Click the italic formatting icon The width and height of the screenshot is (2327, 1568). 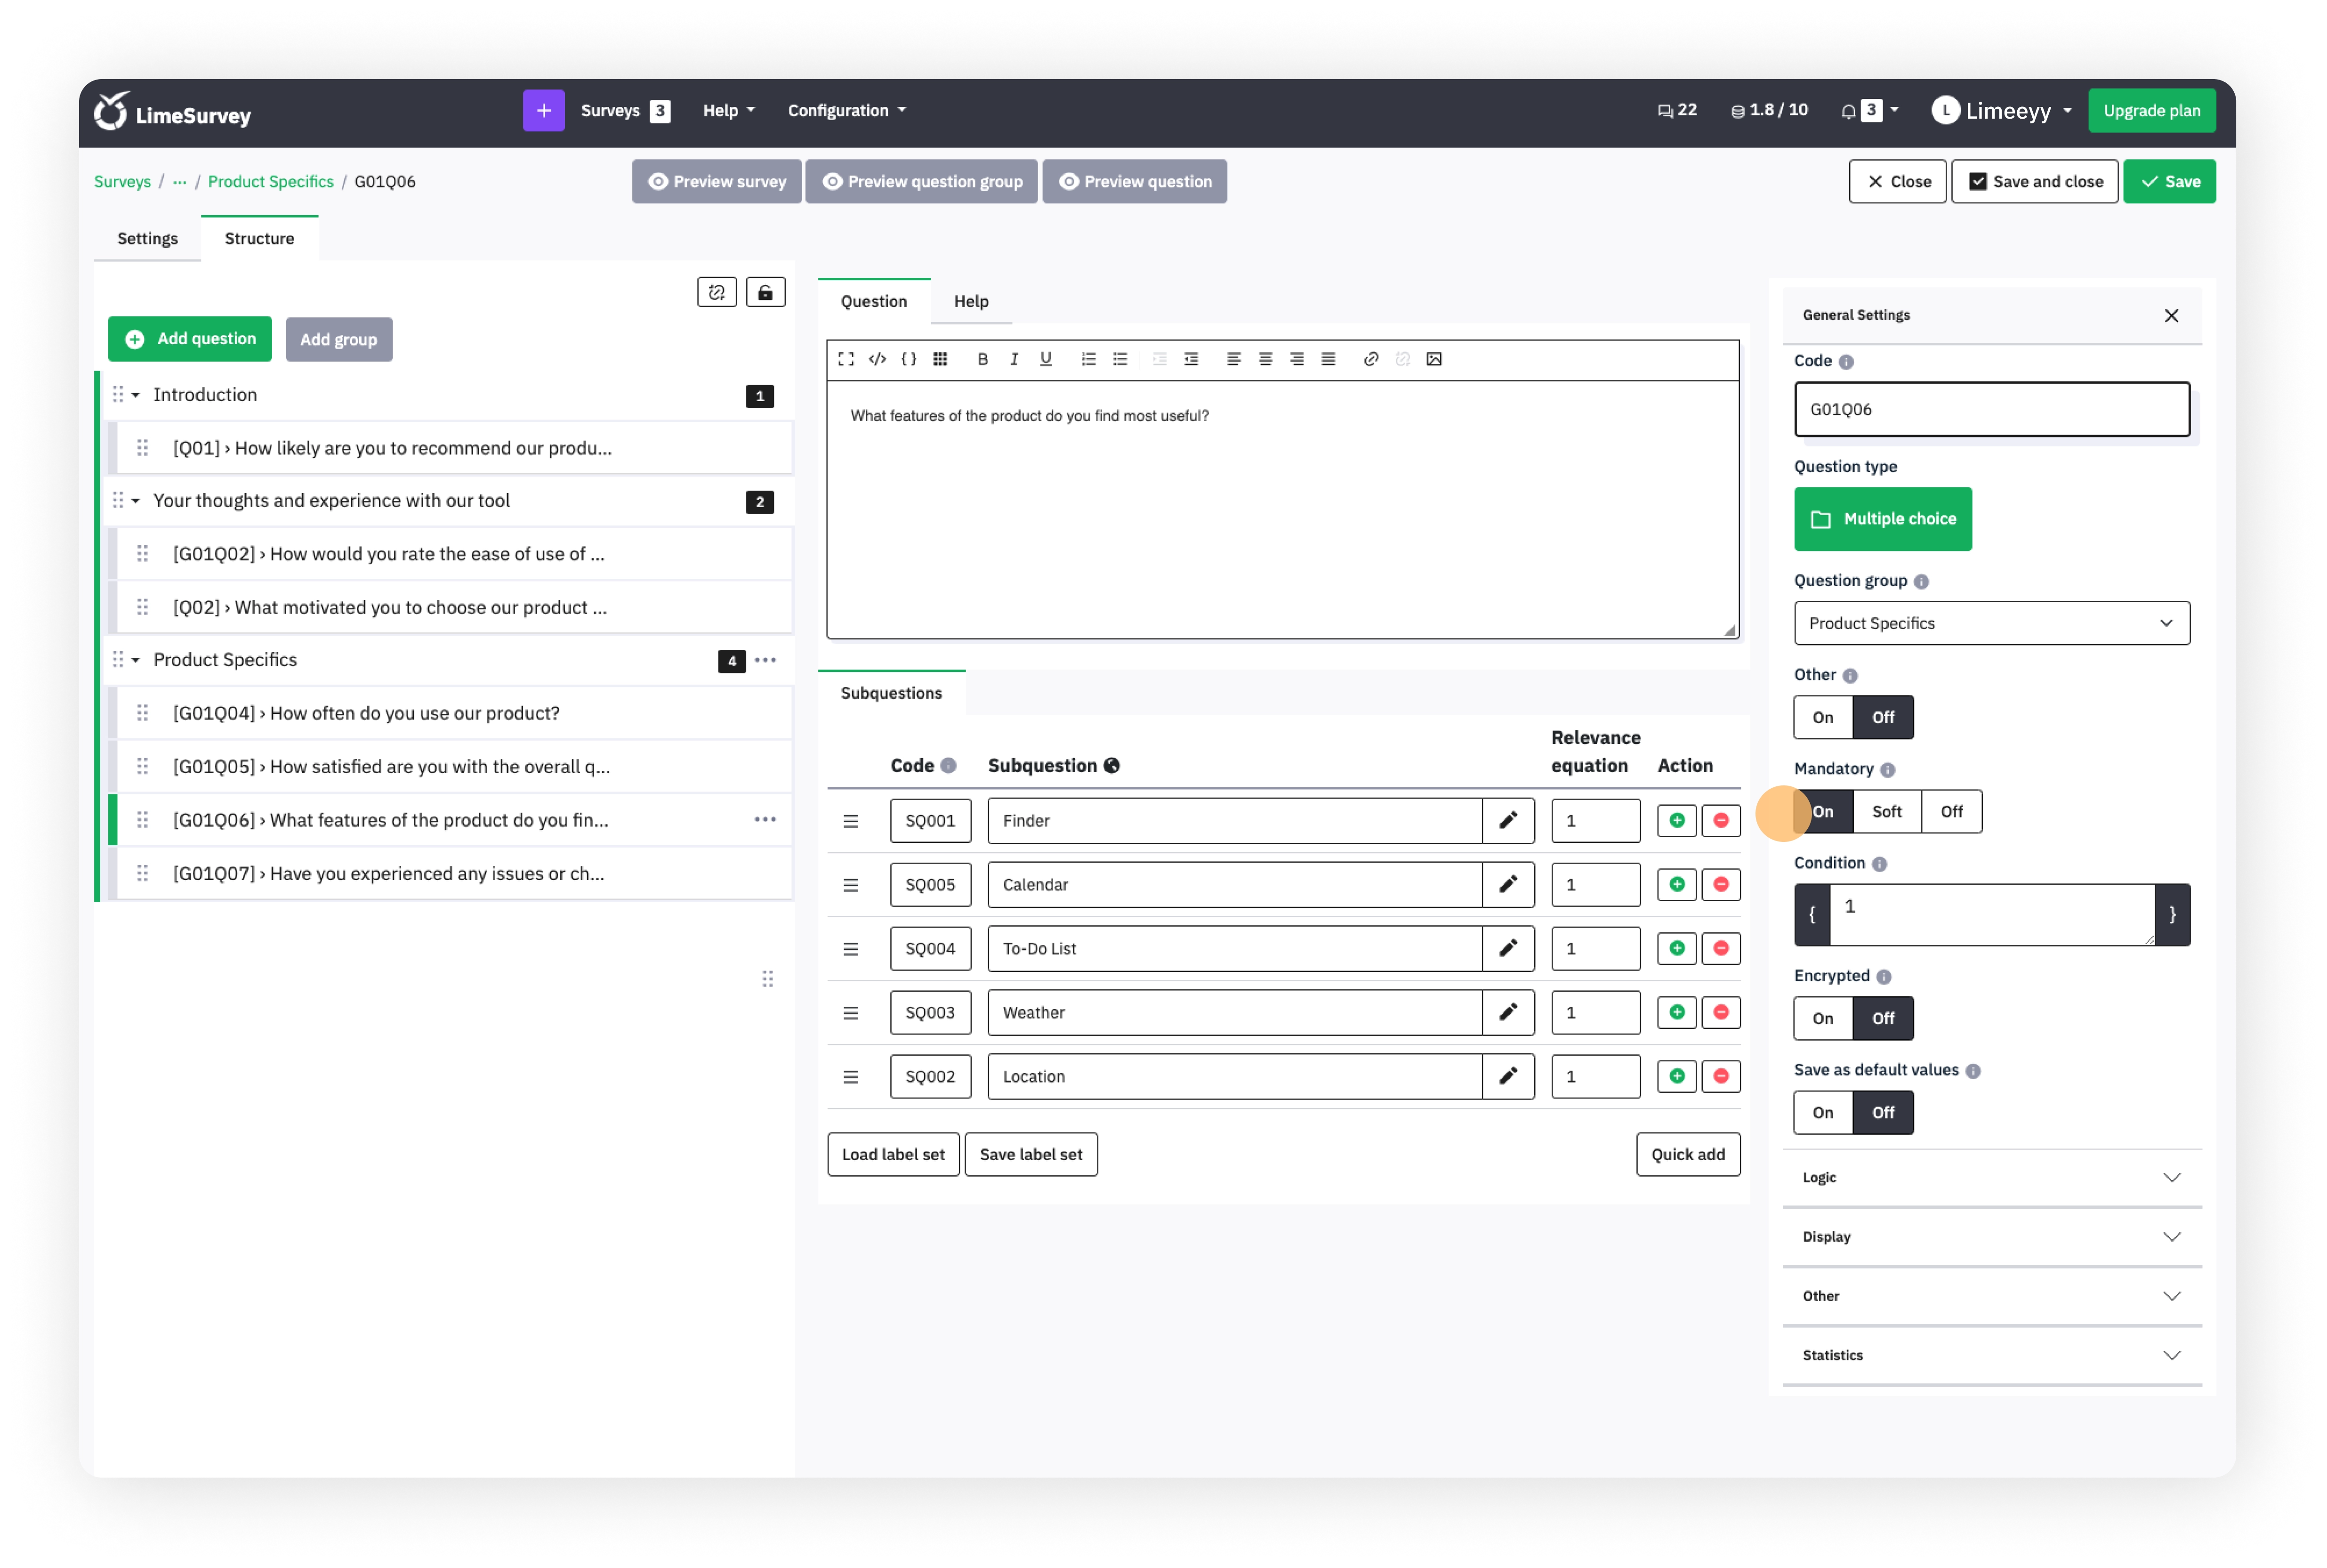(x=1015, y=359)
